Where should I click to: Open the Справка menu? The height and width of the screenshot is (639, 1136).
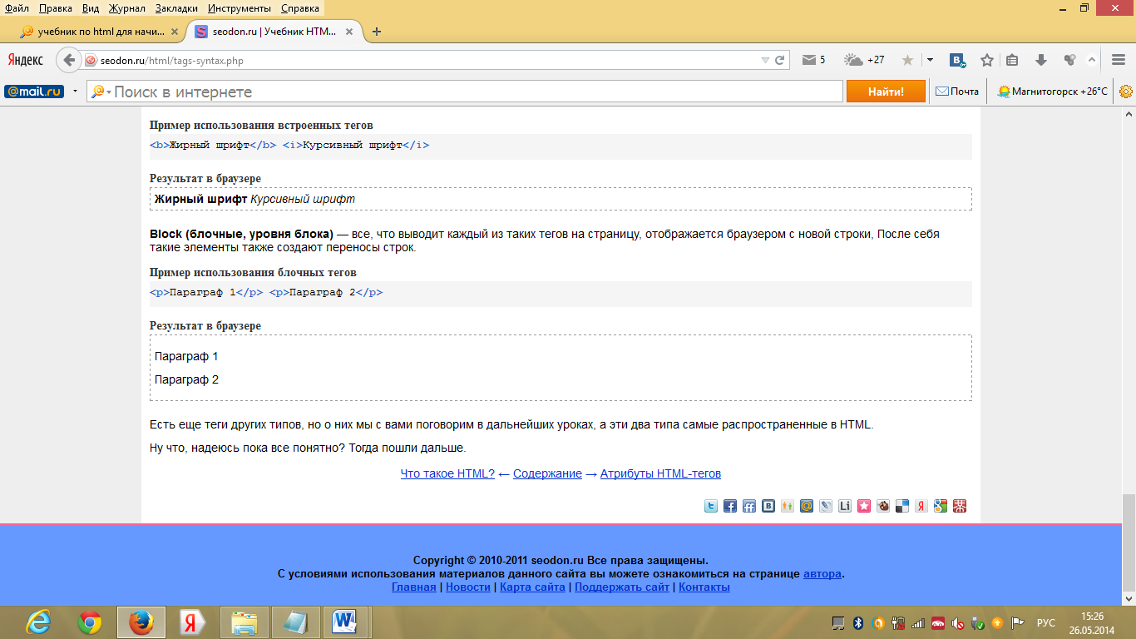click(x=300, y=8)
